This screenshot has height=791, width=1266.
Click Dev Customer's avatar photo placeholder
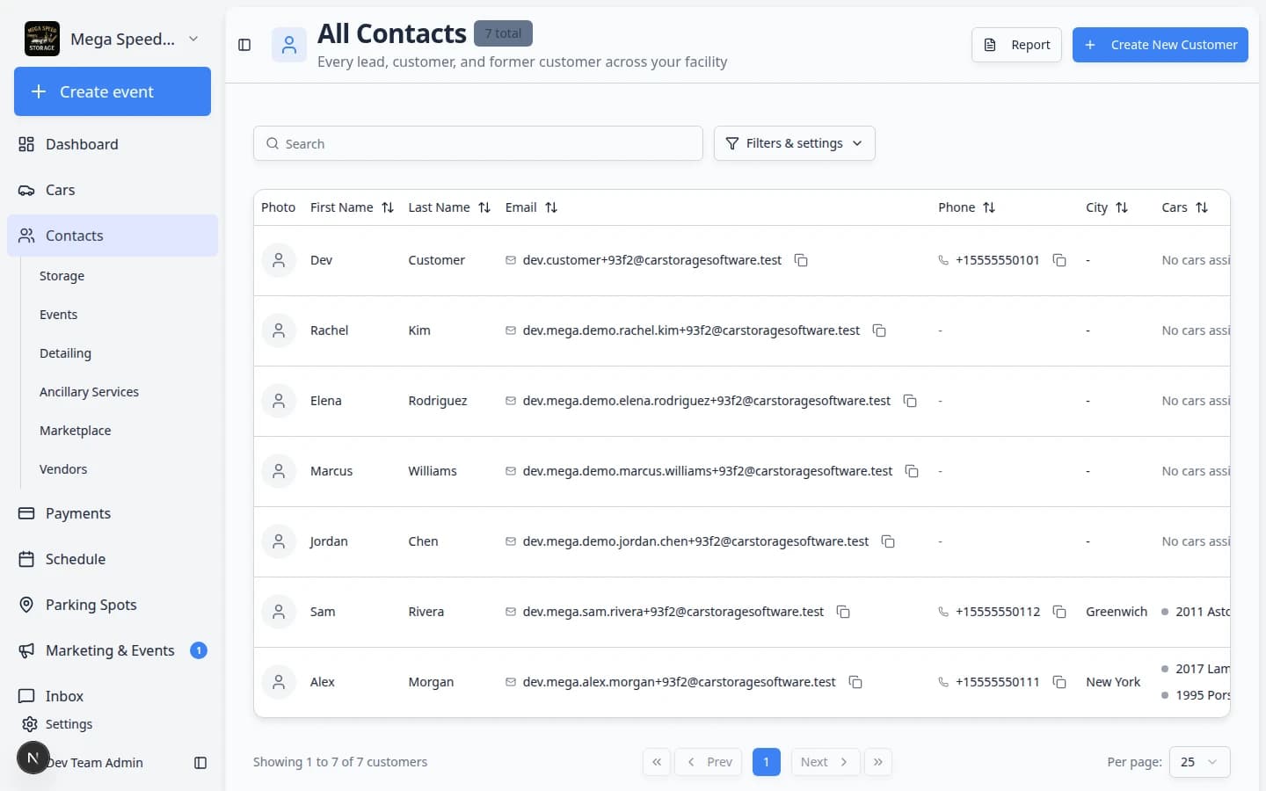(279, 260)
